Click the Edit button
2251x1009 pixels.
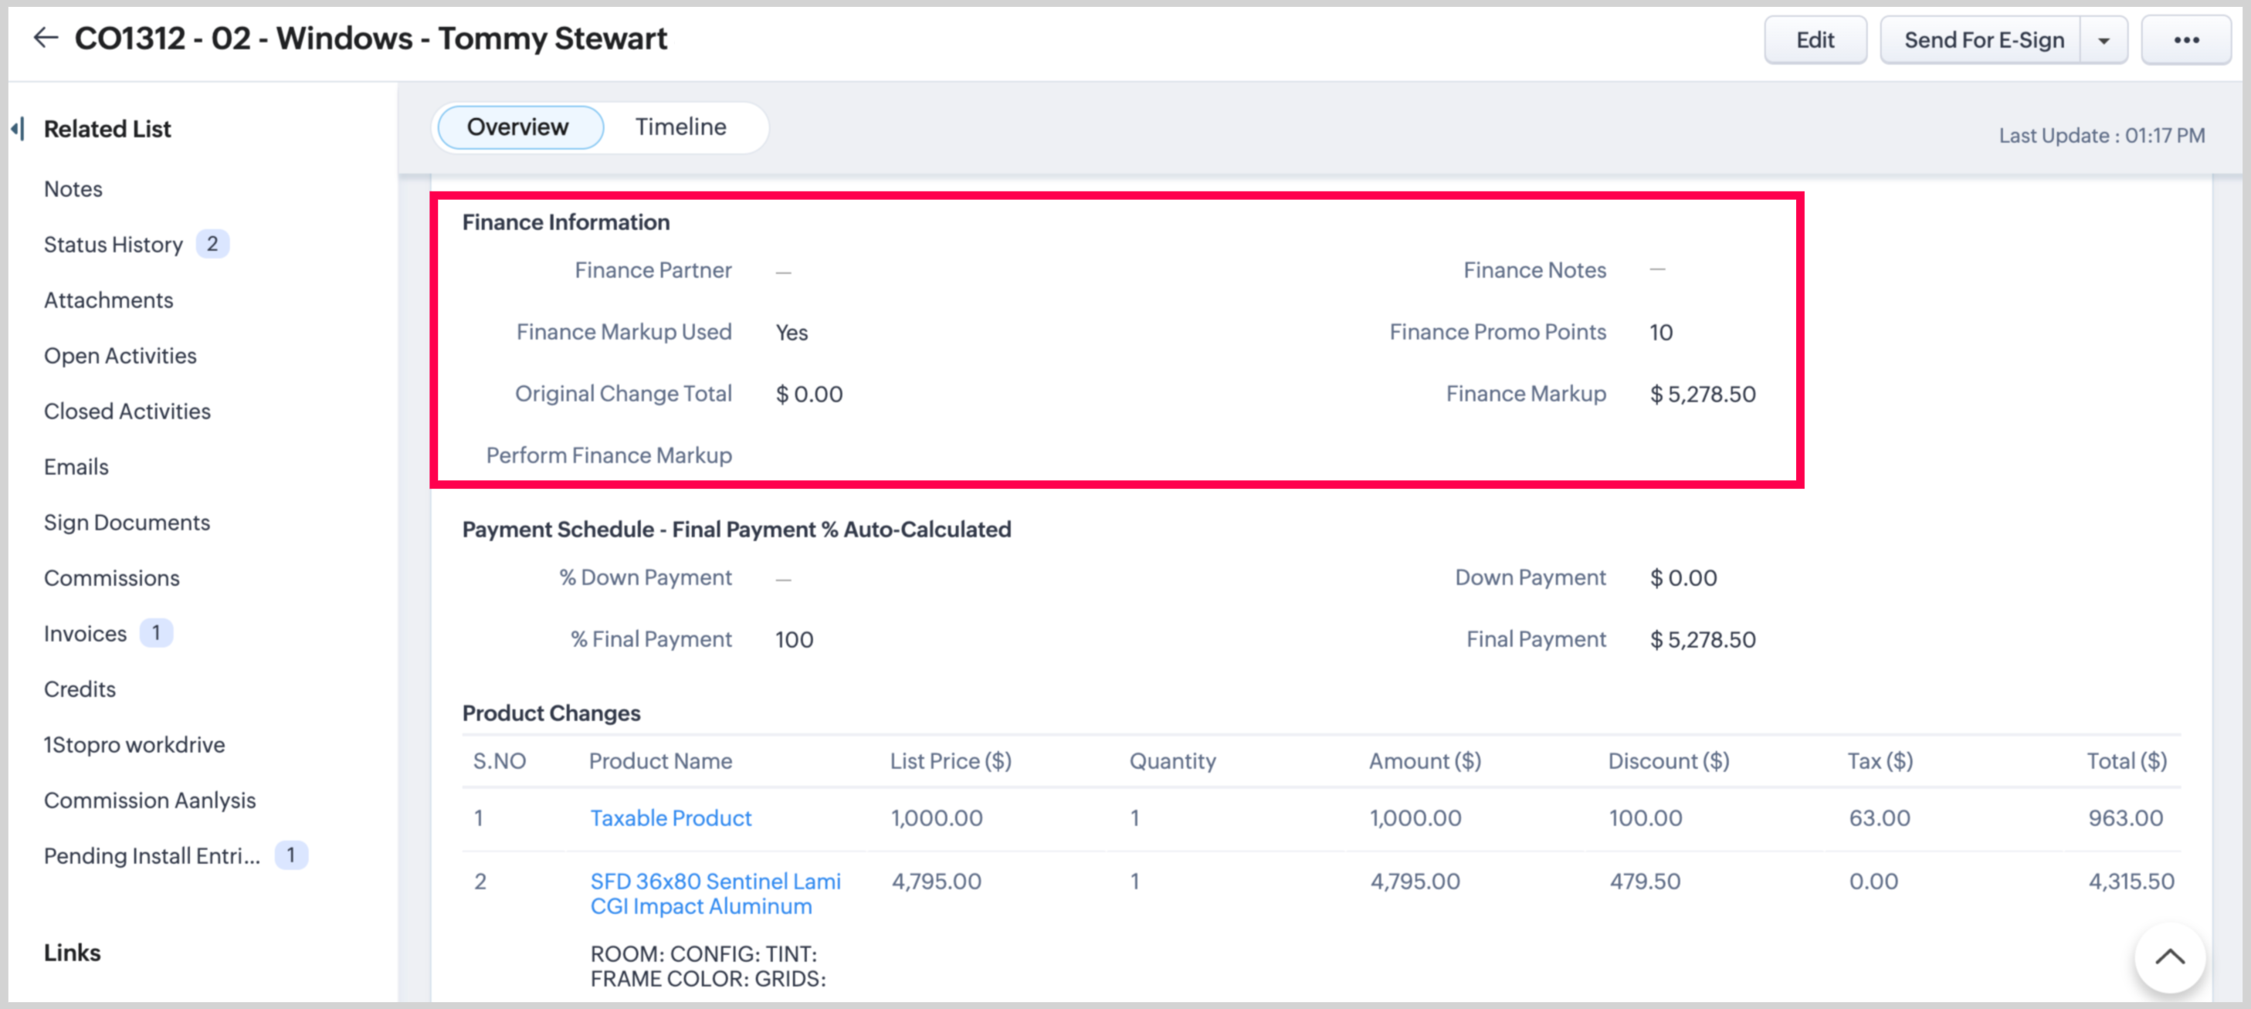point(1814,40)
